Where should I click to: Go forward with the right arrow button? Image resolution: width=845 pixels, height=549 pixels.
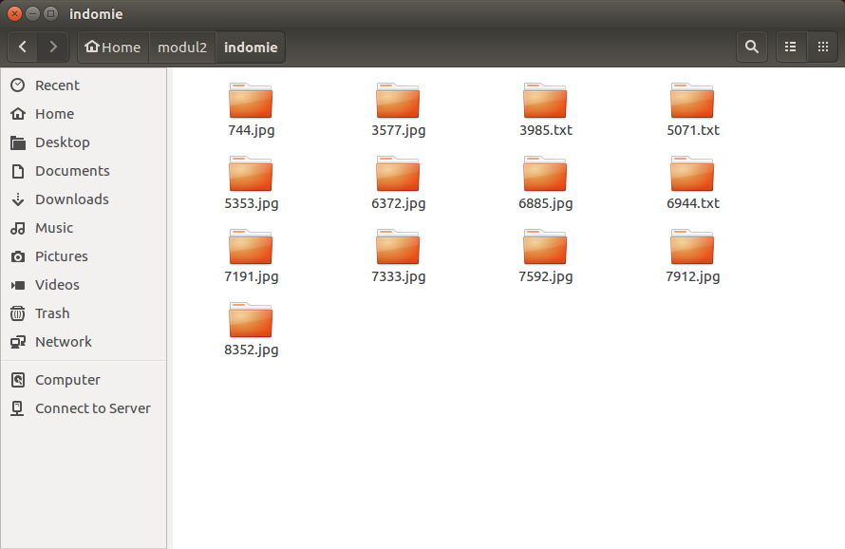pyautogui.click(x=53, y=47)
